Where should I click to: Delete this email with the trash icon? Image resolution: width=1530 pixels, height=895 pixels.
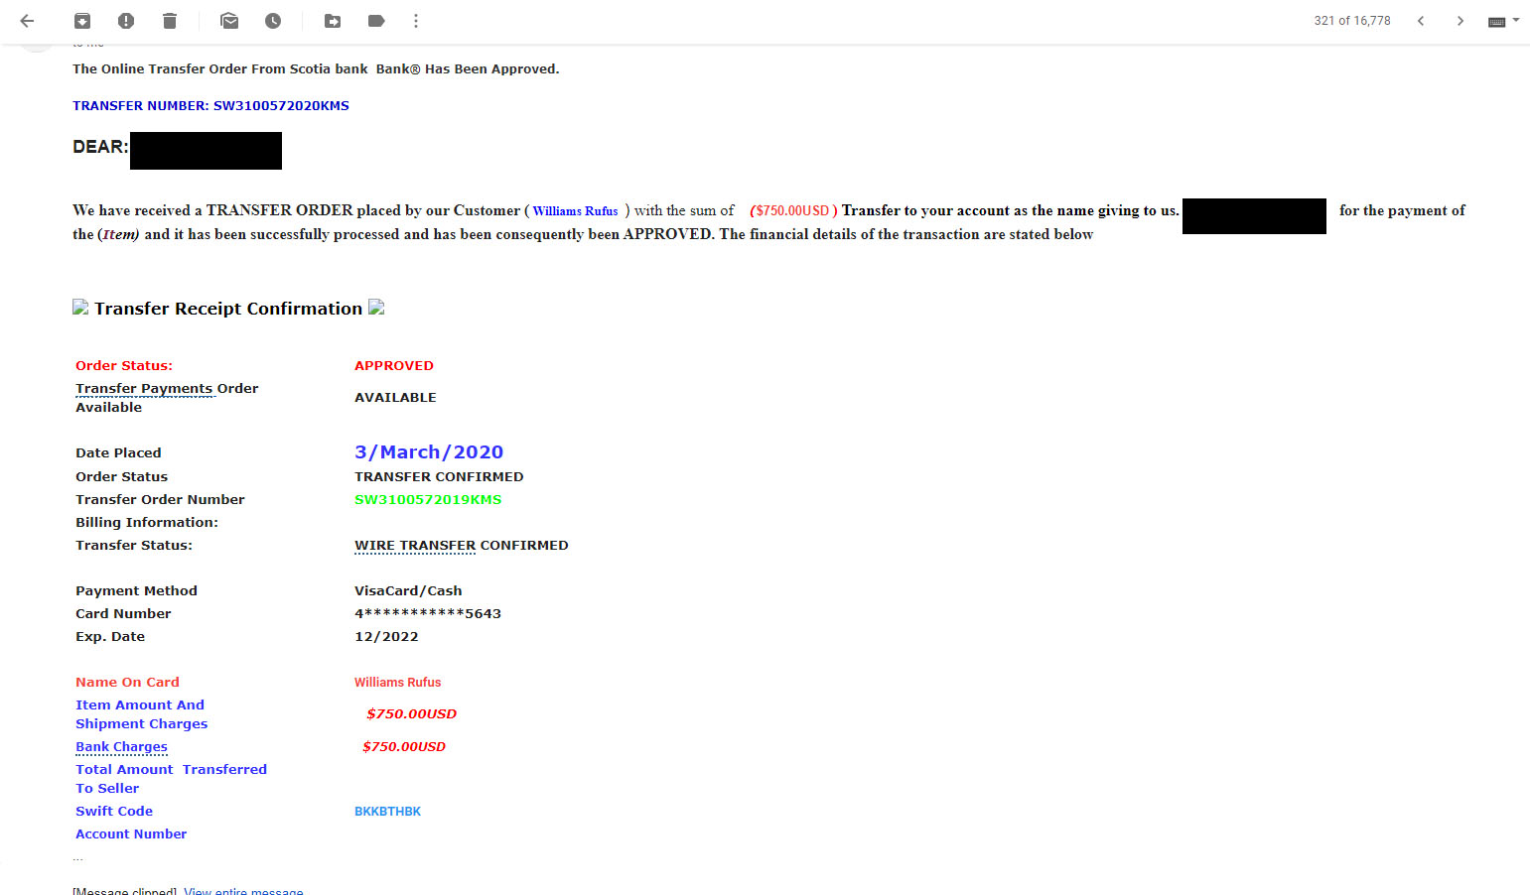coord(170,21)
